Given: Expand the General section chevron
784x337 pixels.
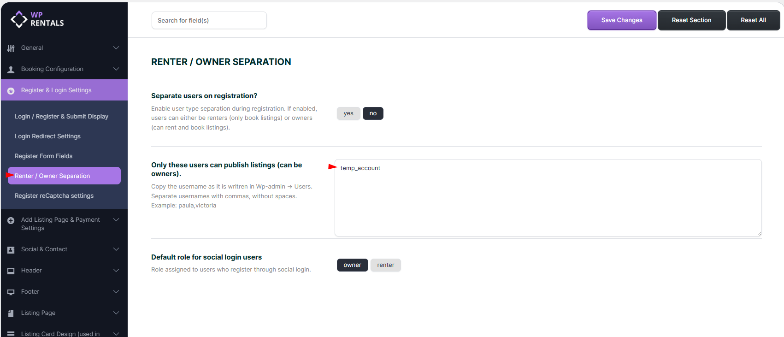Looking at the screenshot, I should [116, 48].
